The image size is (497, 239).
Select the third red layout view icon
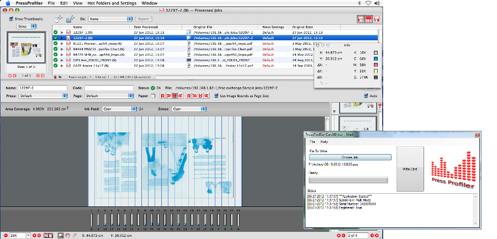[x=377, y=19]
